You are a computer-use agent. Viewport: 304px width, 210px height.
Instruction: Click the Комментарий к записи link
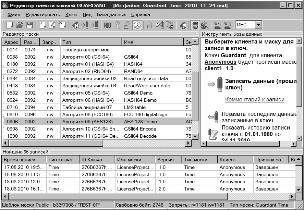[254, 99]
